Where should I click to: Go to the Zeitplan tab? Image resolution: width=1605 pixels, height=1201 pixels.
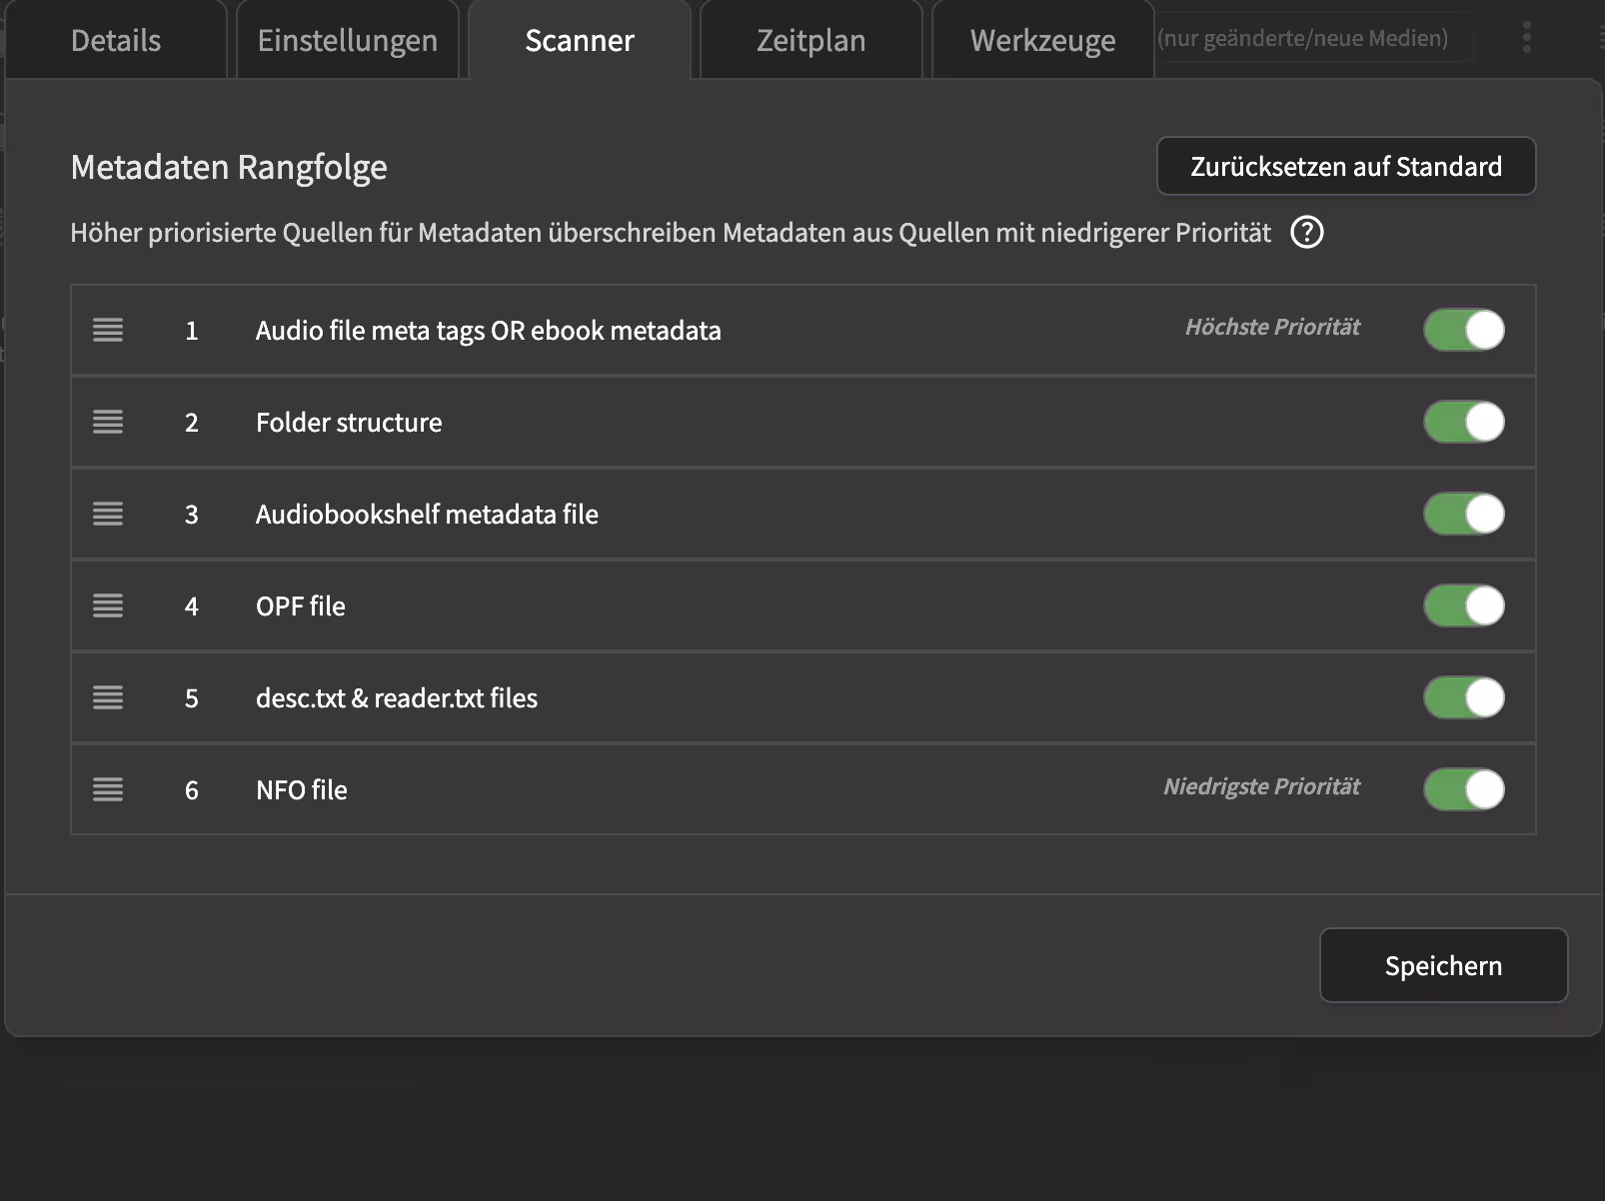point(810,41)
